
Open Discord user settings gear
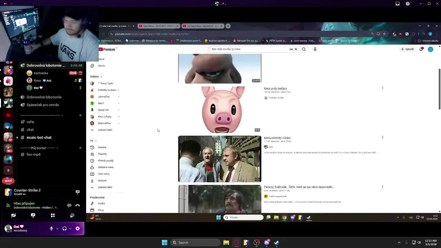point(78,228)
